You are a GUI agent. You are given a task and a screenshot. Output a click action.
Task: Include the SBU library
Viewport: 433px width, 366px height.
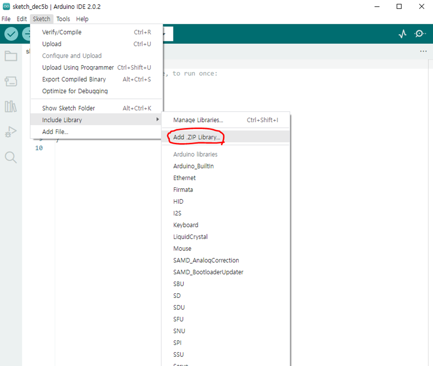(226, 284)
